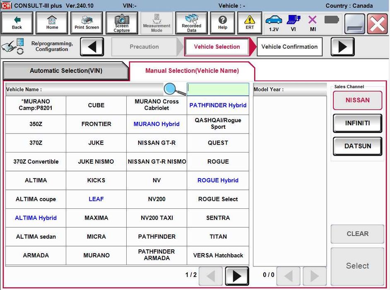Viewport: 390px width, 290px height.
Task: Pick the 350Z cell
Action: click(x=36, y=124)
